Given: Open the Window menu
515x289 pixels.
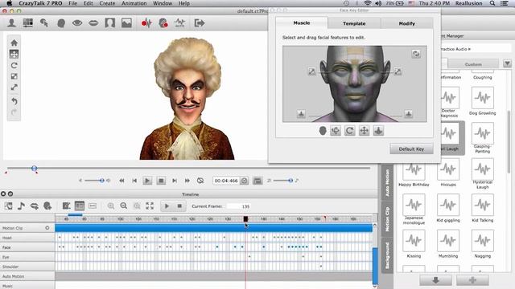Looking at the screenshot, I should [x=163, y=3].
